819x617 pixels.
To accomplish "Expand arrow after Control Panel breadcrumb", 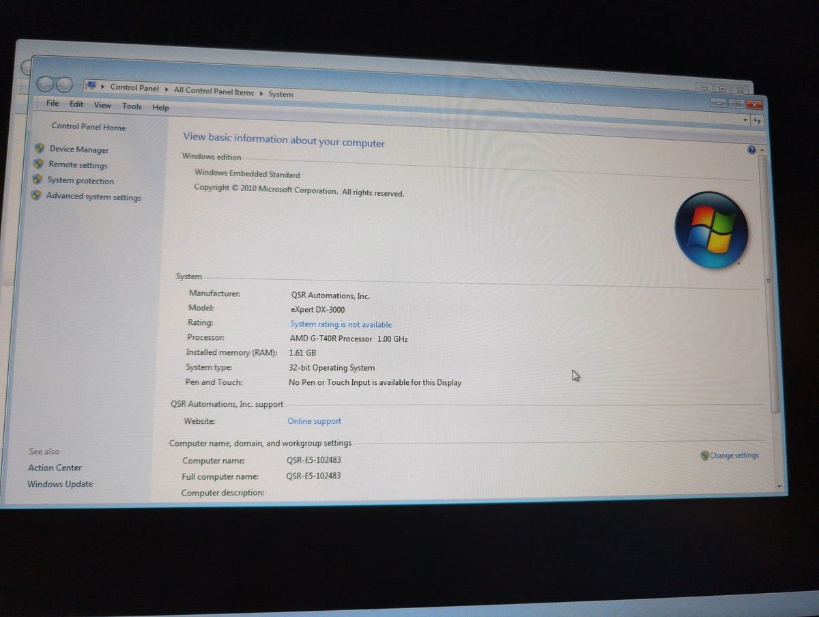I will coord(167,89).
